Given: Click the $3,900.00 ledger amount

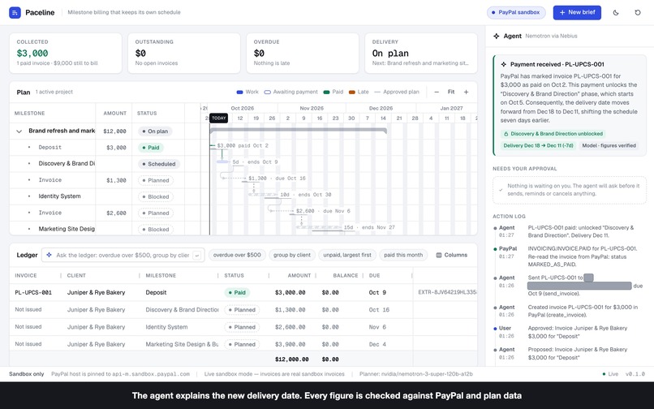Looking at the screenshot, I should [x=290, y=344].
